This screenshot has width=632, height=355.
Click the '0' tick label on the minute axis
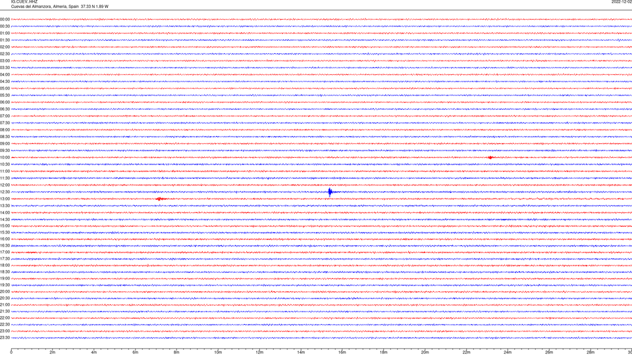11,352
